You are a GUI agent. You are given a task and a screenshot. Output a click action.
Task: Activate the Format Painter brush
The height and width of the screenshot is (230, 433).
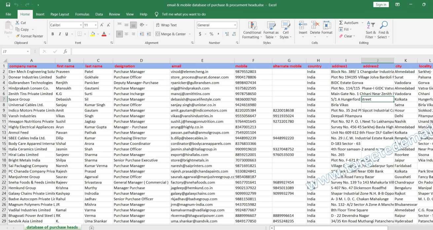(18, 36)
